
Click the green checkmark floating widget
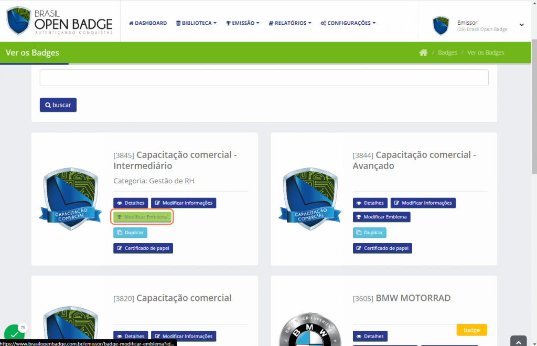pyautogui.click(x=14, y=334)
